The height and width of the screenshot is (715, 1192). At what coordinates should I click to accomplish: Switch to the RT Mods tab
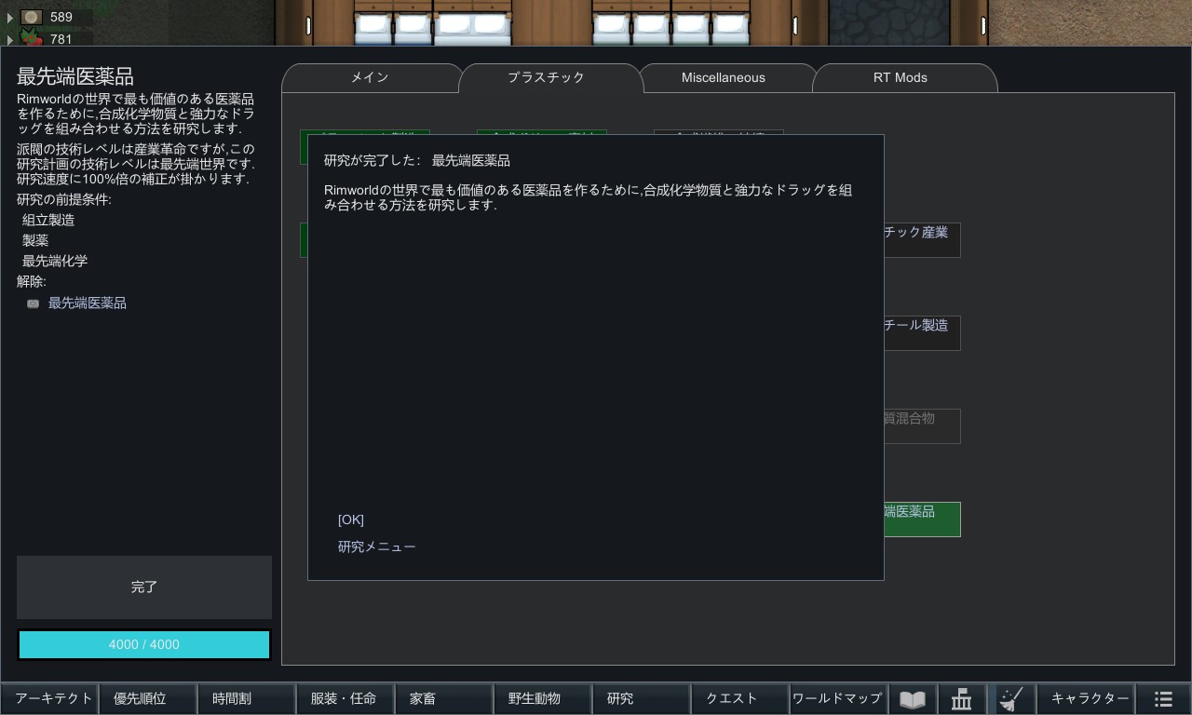click(901, 78)
